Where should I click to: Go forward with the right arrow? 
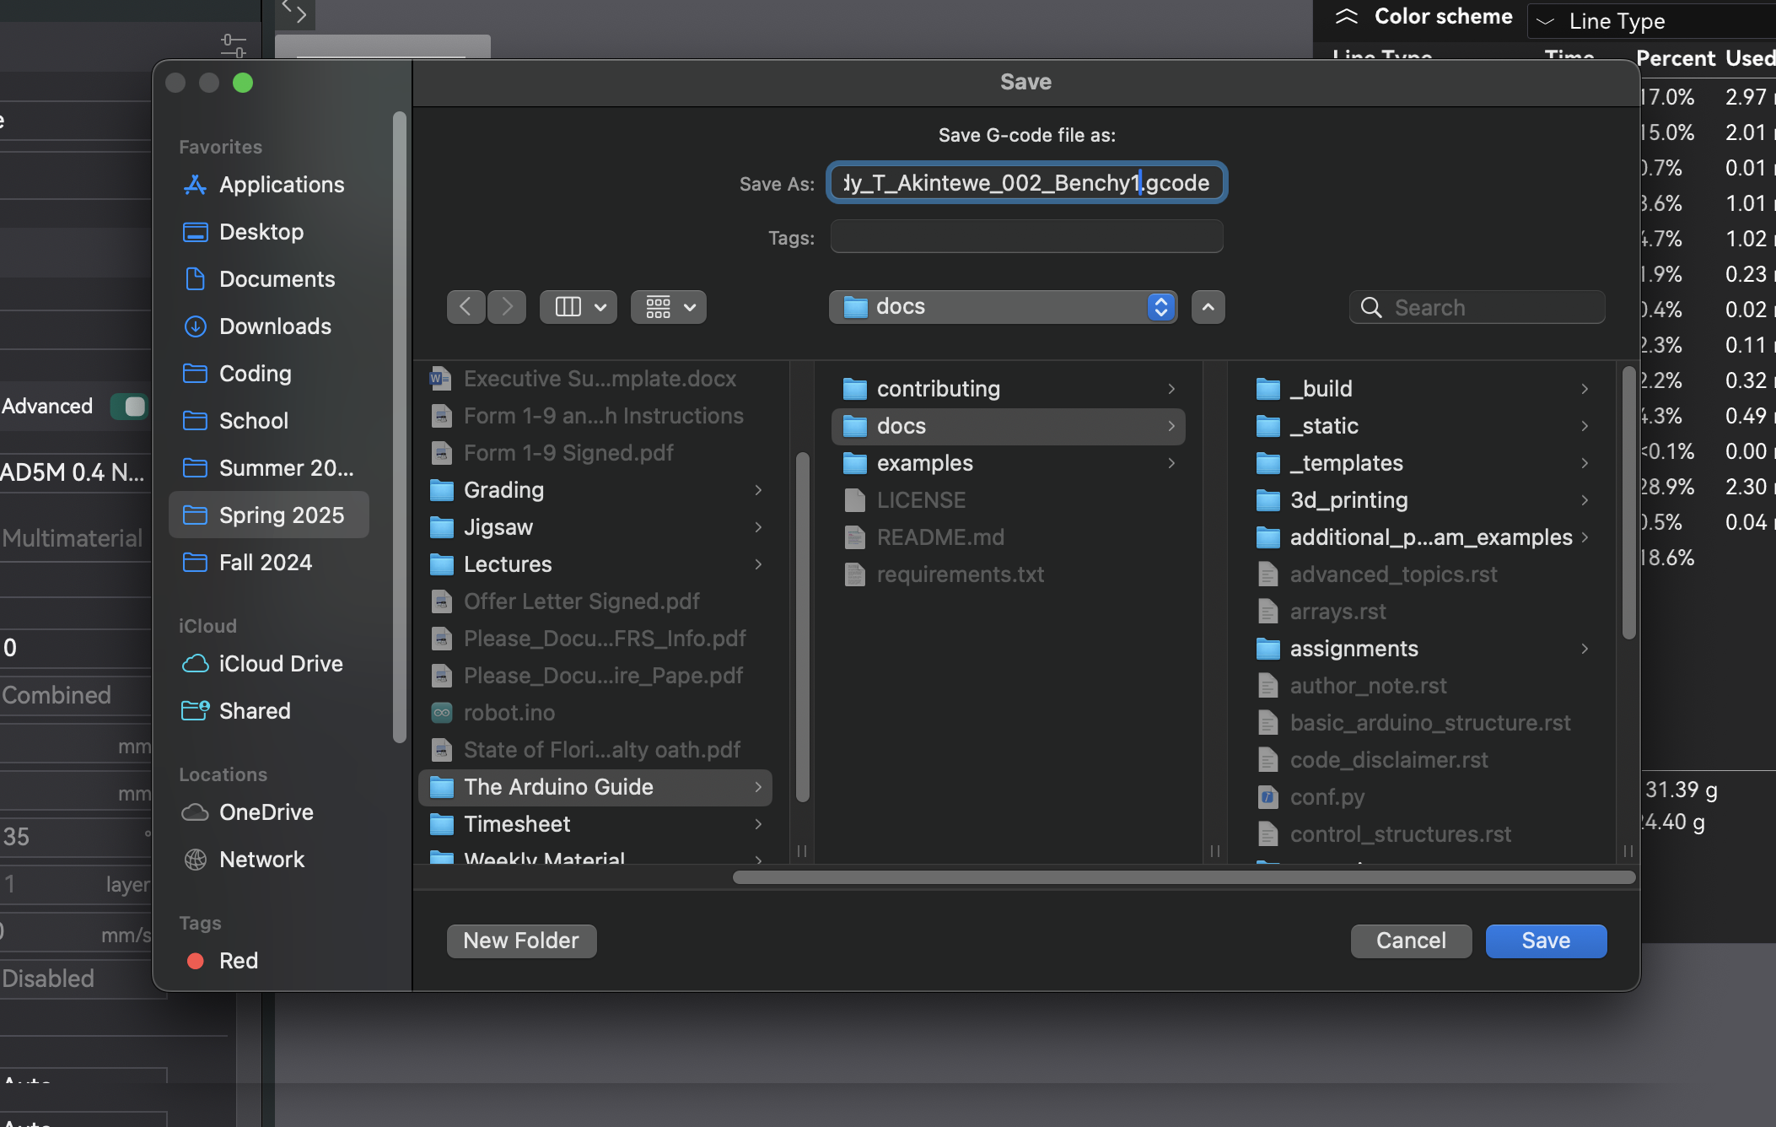click(x=507, y=307)
